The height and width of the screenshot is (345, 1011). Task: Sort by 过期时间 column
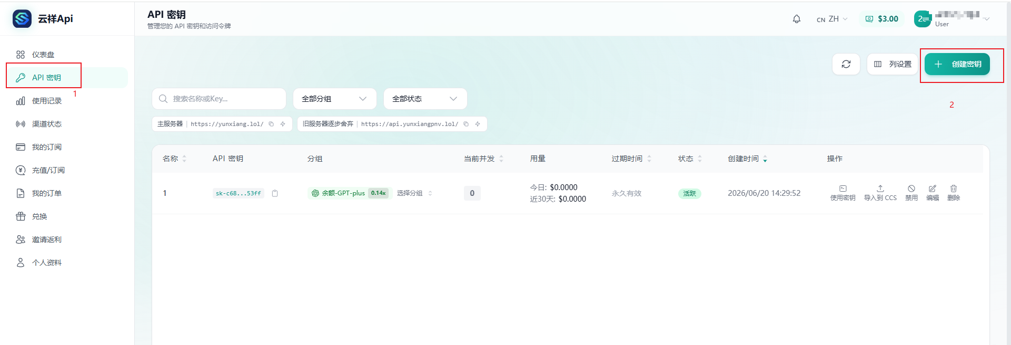[x=631, y=159]
